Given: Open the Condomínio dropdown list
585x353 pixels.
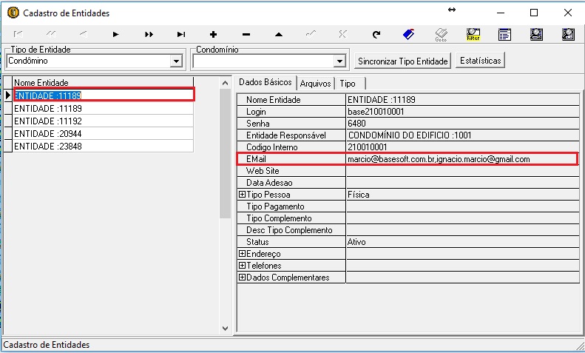Looking at the screenshot, I should [339, 61].
